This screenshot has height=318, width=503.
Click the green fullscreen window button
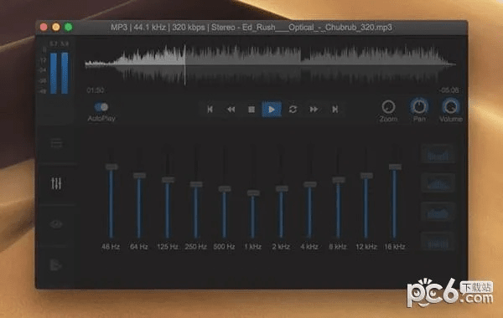coord(69,27)
